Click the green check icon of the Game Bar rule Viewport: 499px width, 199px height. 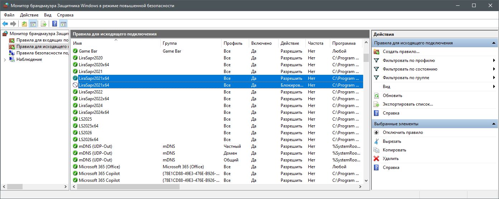point(75,51)
